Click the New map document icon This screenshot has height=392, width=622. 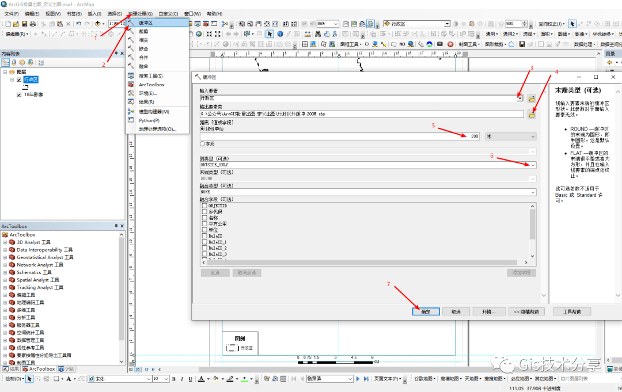point(8,24)
